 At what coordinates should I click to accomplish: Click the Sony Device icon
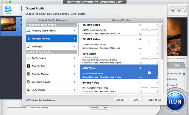click(x=28, y=90)
